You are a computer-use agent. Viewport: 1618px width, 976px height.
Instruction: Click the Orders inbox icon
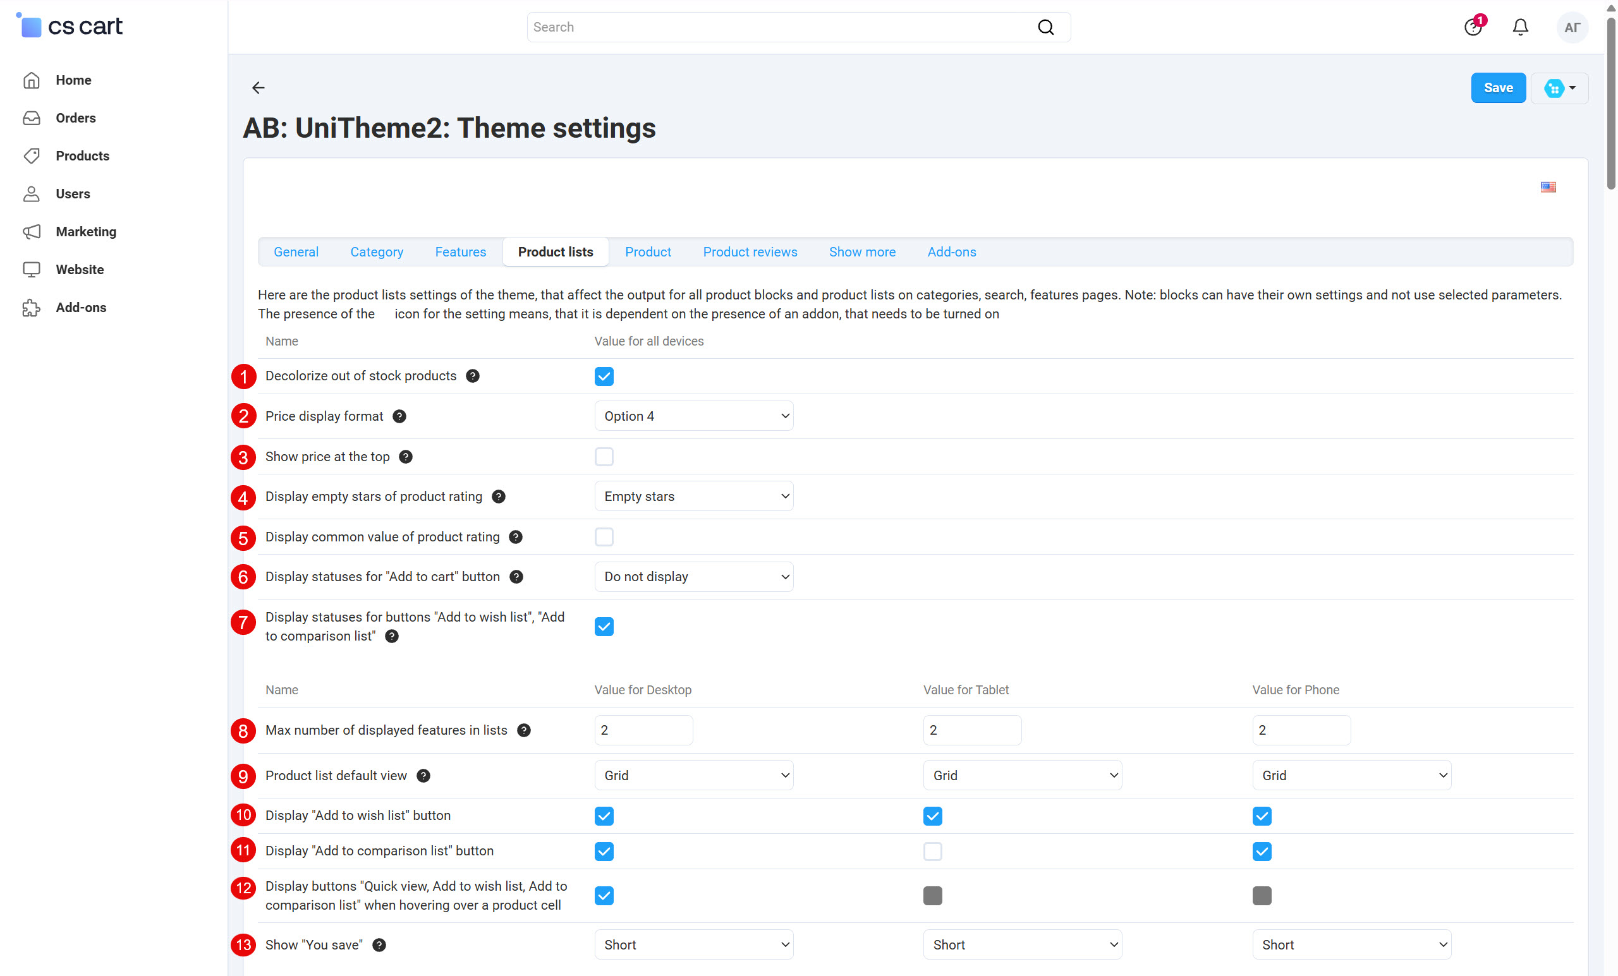click(32, 118)
